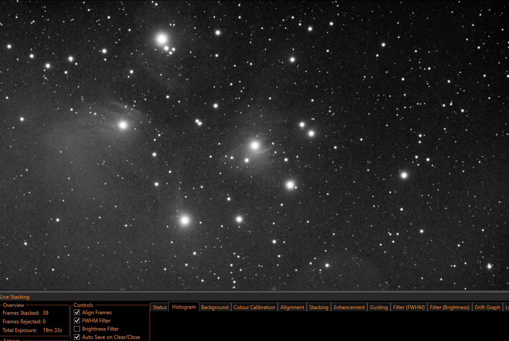Image resolution: width=509 pixels, height=341 pixels.
Task: Select the Histogram tab
Action: [x=184, y=307]
